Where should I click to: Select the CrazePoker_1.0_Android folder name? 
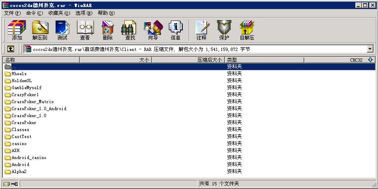(x=39, y=109)
